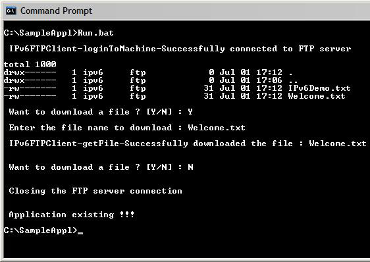Click the Command Prompt system icon
The image size is (370, 262).
11,11
